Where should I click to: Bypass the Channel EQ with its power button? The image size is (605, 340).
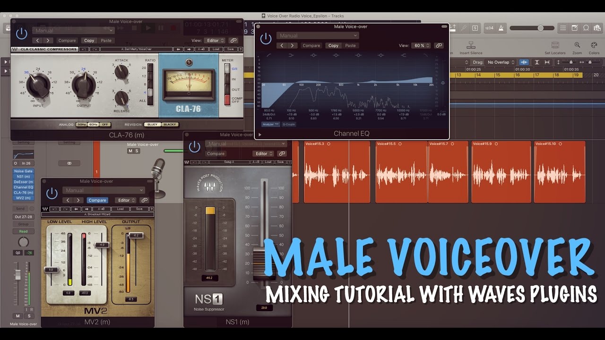click(266, 38)
